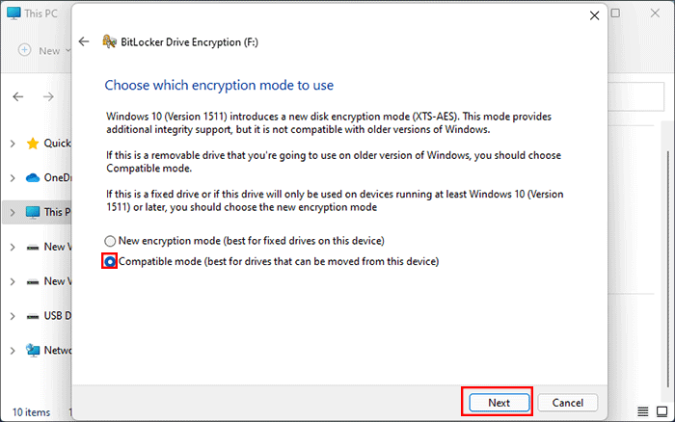This screenshot has height=422, width=675.
Task: Select the This PC monitor icon in sidebar
Action: coord(34,212)
